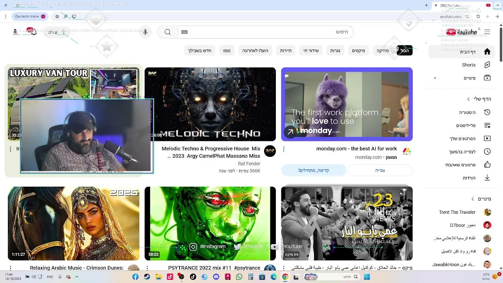Open the account avatar menu

coord(15,32)
